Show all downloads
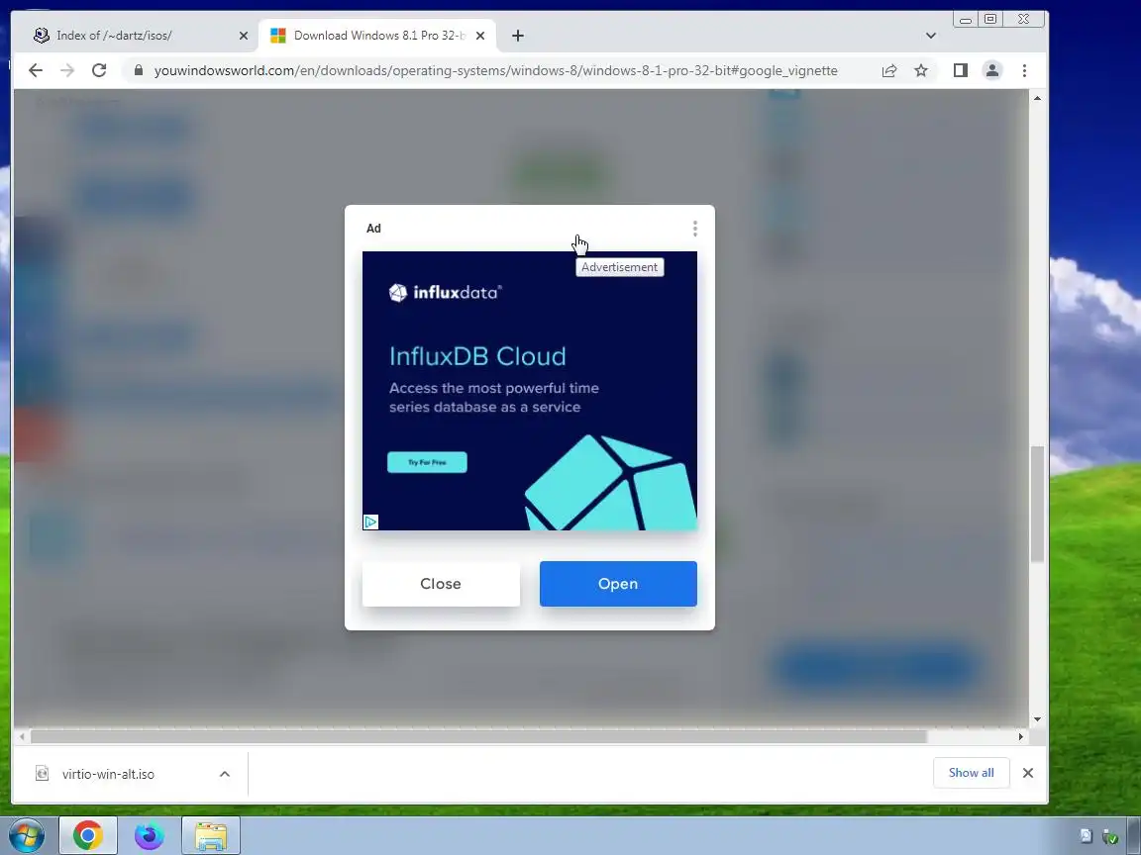This screenshot has width=1141, height=855. coord(971,773)
